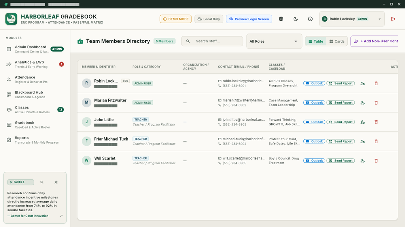Open Admin Dashboard module
Image resolution: width=405 pixels, height=227 pixels.
click(35, 49)
